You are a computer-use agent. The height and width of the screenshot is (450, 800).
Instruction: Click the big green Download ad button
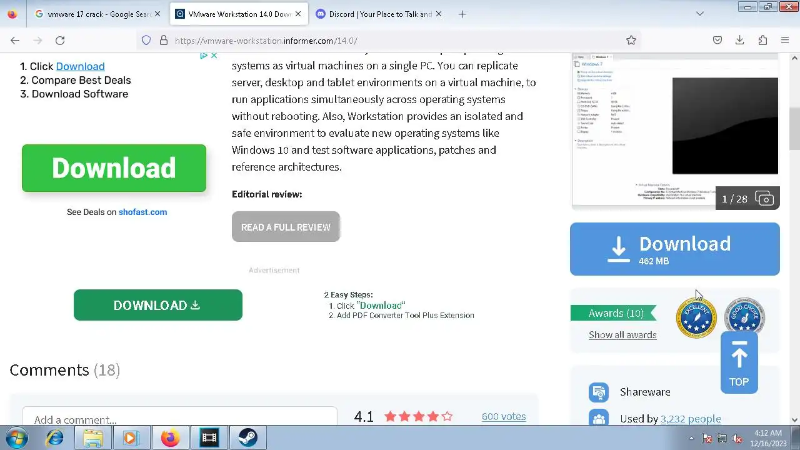tap(114, 168)
